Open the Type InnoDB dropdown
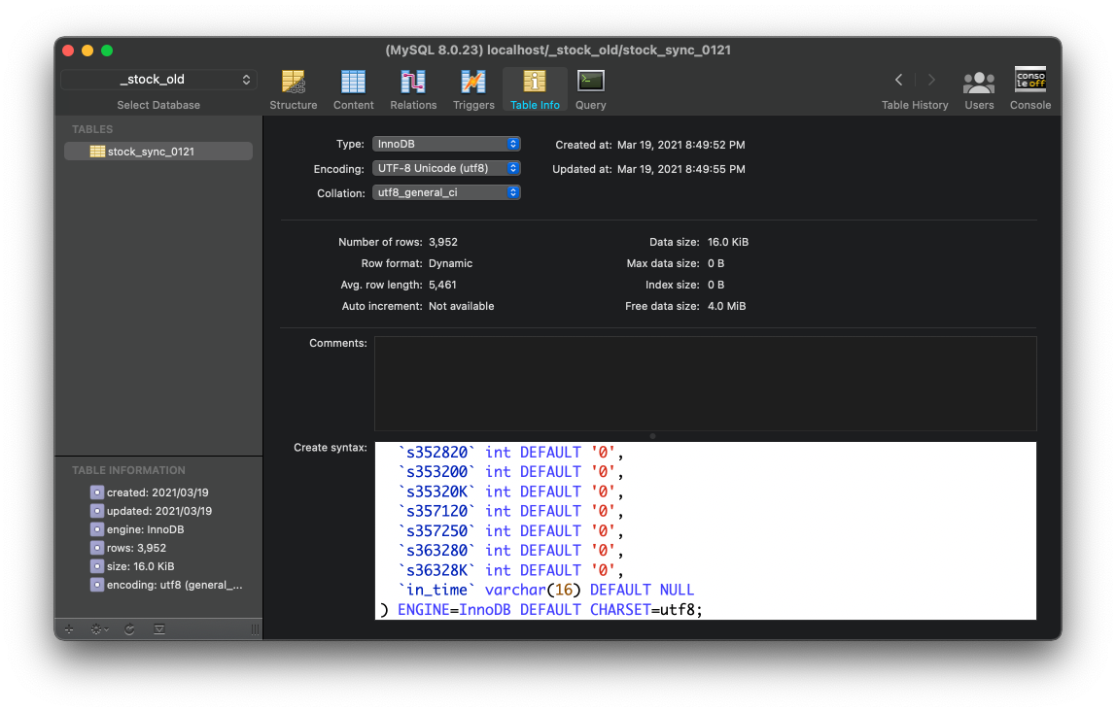The image size is (1116, 712). click(446, 144)
